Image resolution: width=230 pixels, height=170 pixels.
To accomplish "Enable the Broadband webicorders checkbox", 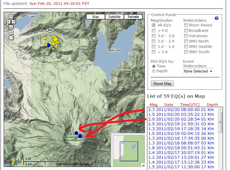I will tap(186, 31).
